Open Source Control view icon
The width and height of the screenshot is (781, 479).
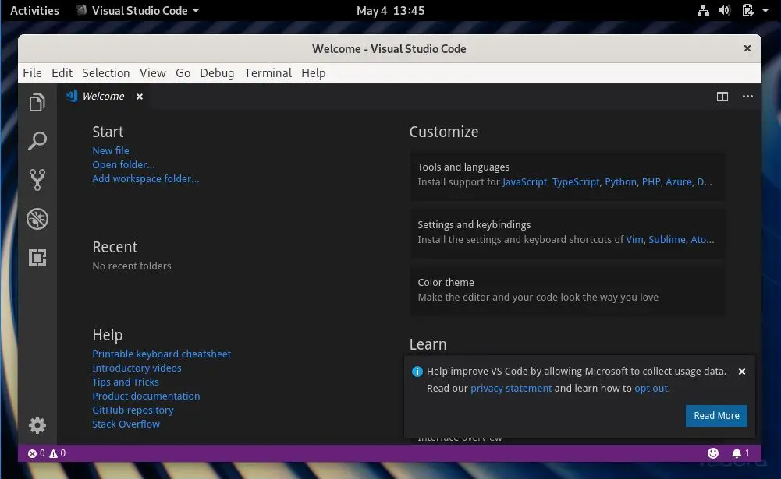tap(37, 180)
